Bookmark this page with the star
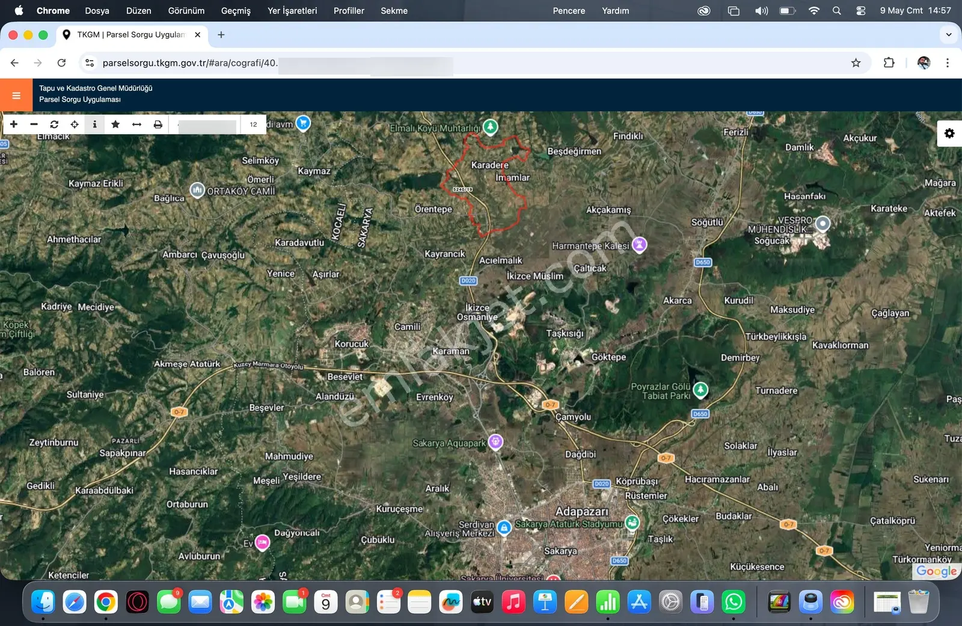Image resolution: width=962 pixels, height=626 pixels. point(856,63)
